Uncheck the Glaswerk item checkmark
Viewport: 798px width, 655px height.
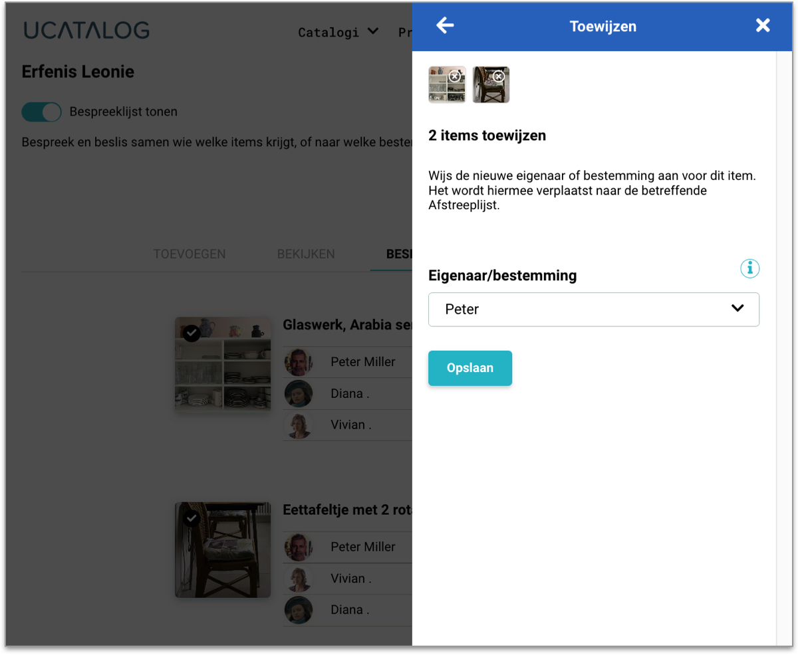(x=192, y=333)
